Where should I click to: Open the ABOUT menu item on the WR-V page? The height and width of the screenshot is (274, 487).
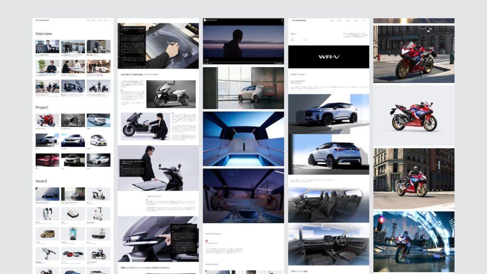(x=348, y=20)
